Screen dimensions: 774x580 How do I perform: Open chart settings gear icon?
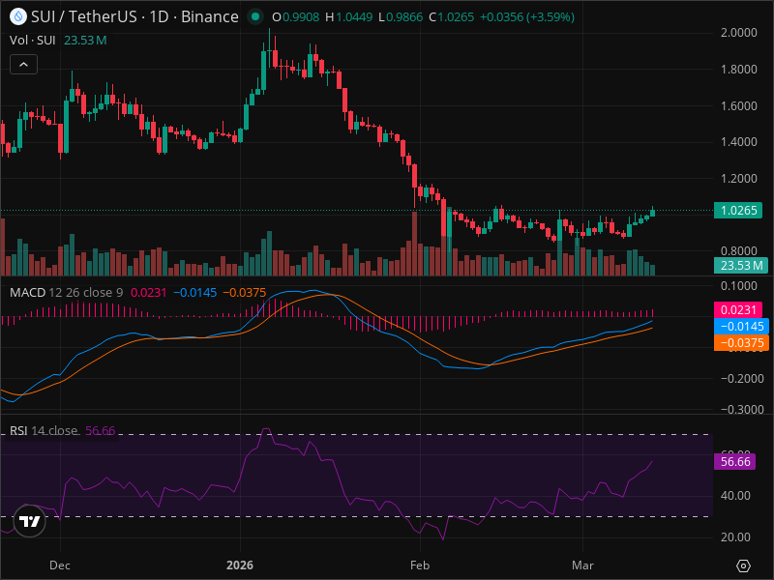coord(743,565)
